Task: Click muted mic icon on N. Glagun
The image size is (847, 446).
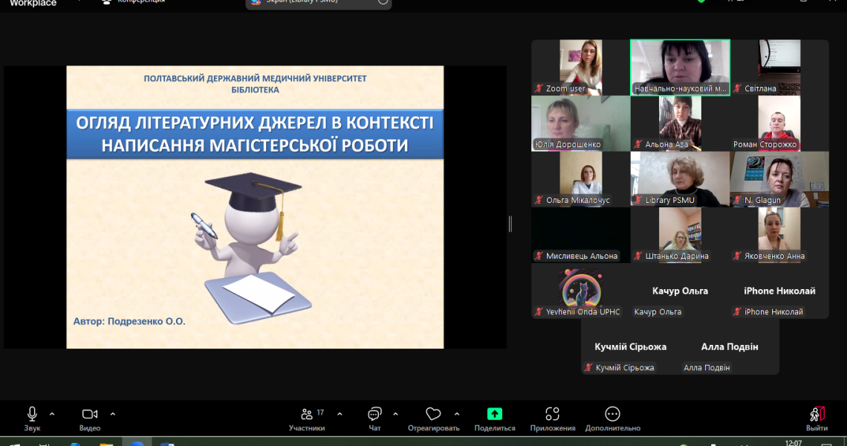Action: pyautogui.click(x=737, y=200)
